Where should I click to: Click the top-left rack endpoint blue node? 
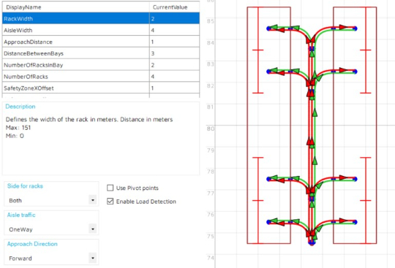pyautogui.click(x=268, y=28)
